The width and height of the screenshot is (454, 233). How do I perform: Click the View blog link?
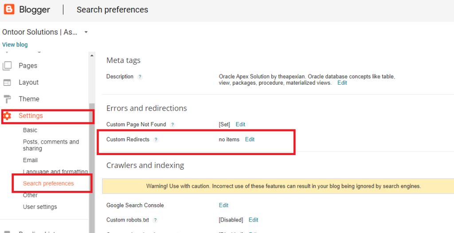(15, 45)
